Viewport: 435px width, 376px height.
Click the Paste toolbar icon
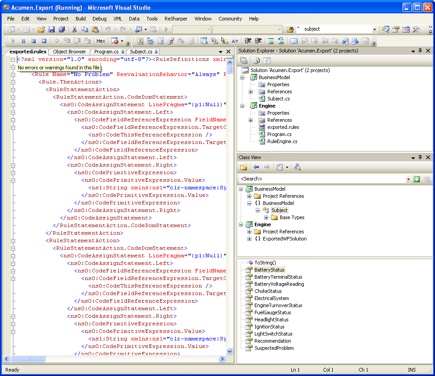click(95, 29)
